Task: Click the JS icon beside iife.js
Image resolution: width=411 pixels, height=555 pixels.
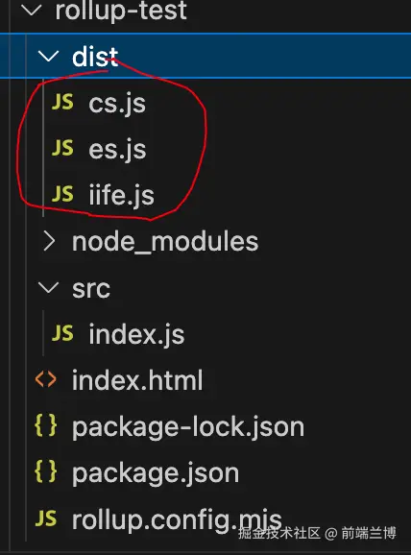Action: tap(62, 194)
